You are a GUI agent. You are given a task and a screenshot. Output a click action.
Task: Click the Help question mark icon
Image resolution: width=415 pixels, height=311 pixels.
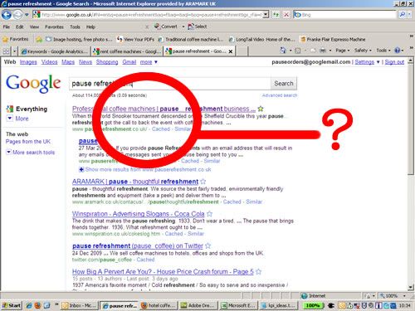398,51
